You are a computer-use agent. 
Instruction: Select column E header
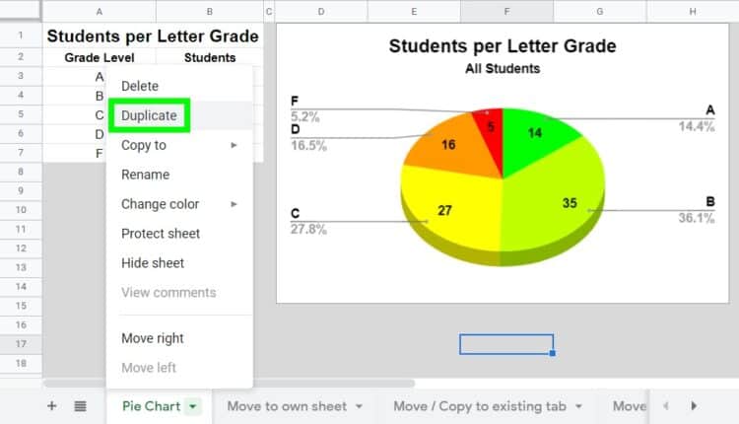[x=414, y=11]
